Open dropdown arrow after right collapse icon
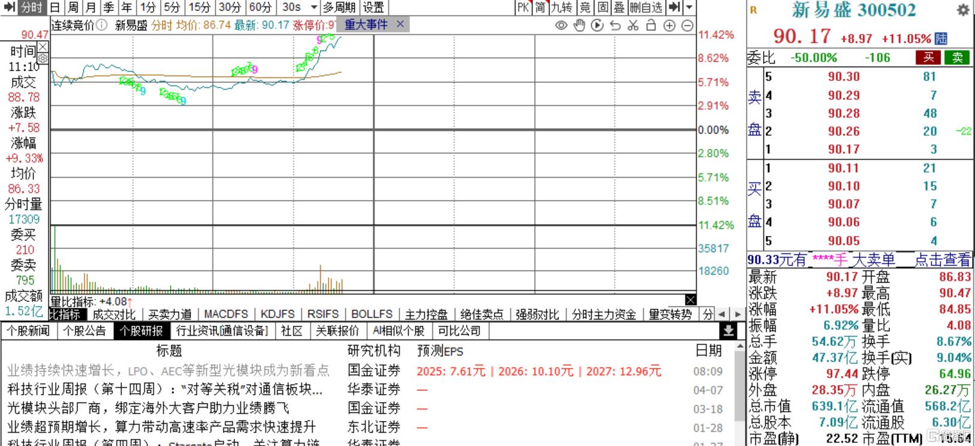Viewport: 975px width, 446px height. [689, 7]
